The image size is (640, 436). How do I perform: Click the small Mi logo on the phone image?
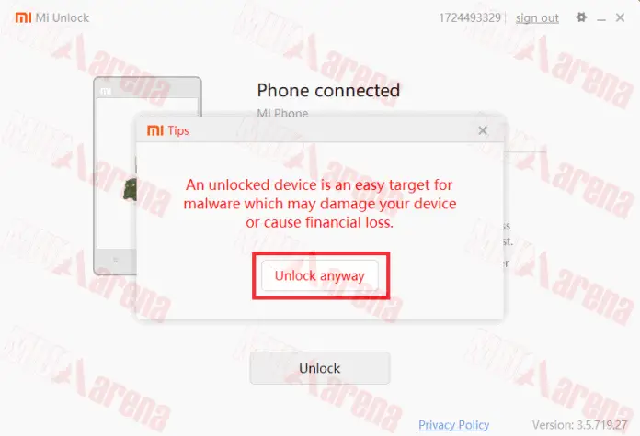click(x=106, y=91)
